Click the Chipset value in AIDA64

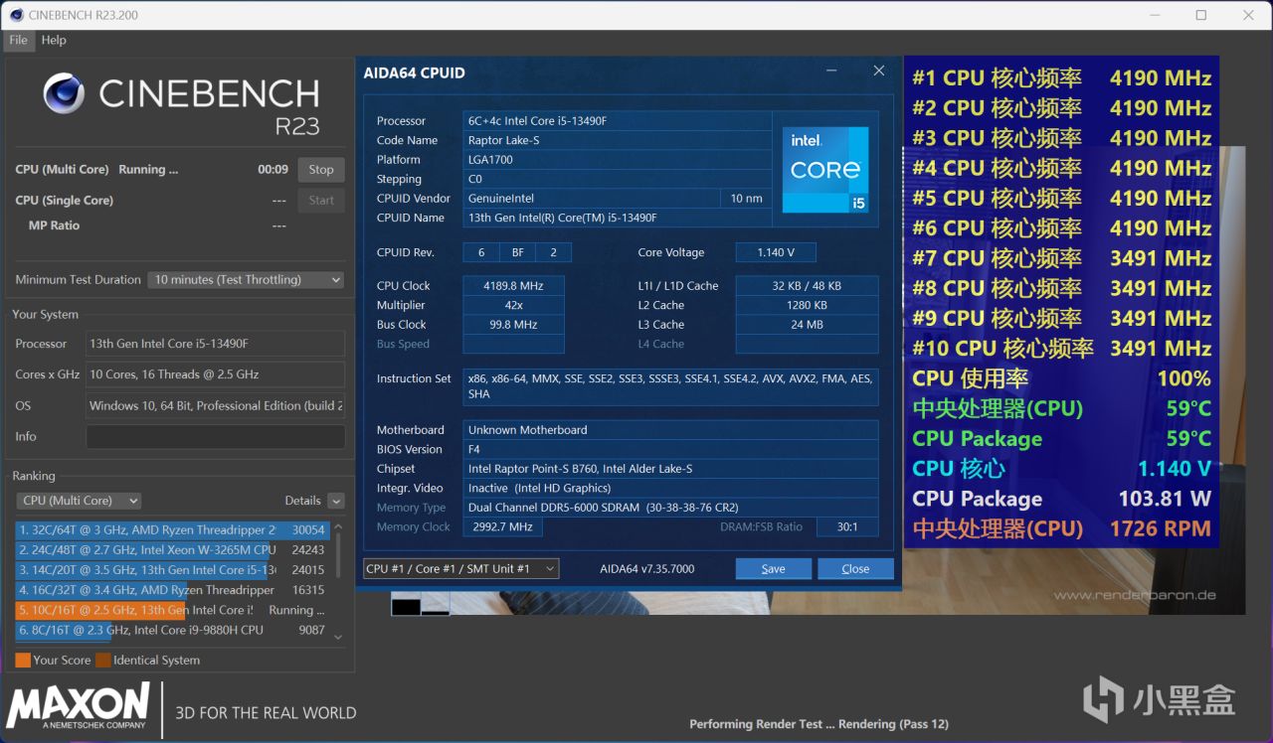click(670, 469)
